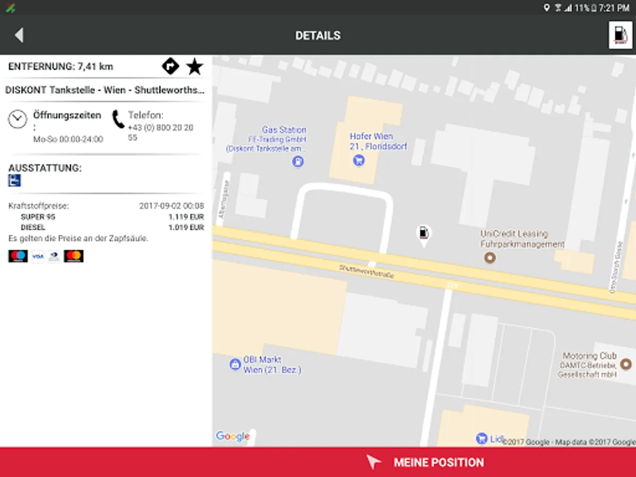Tap the Diners Club card logo
Image resolution: width=636 pixels, height=477 pixels.
pos(54,257)
